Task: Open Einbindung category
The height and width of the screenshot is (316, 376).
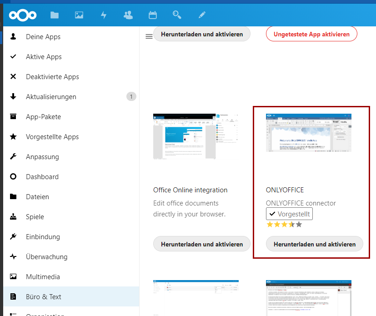Action: coord(71,236)
